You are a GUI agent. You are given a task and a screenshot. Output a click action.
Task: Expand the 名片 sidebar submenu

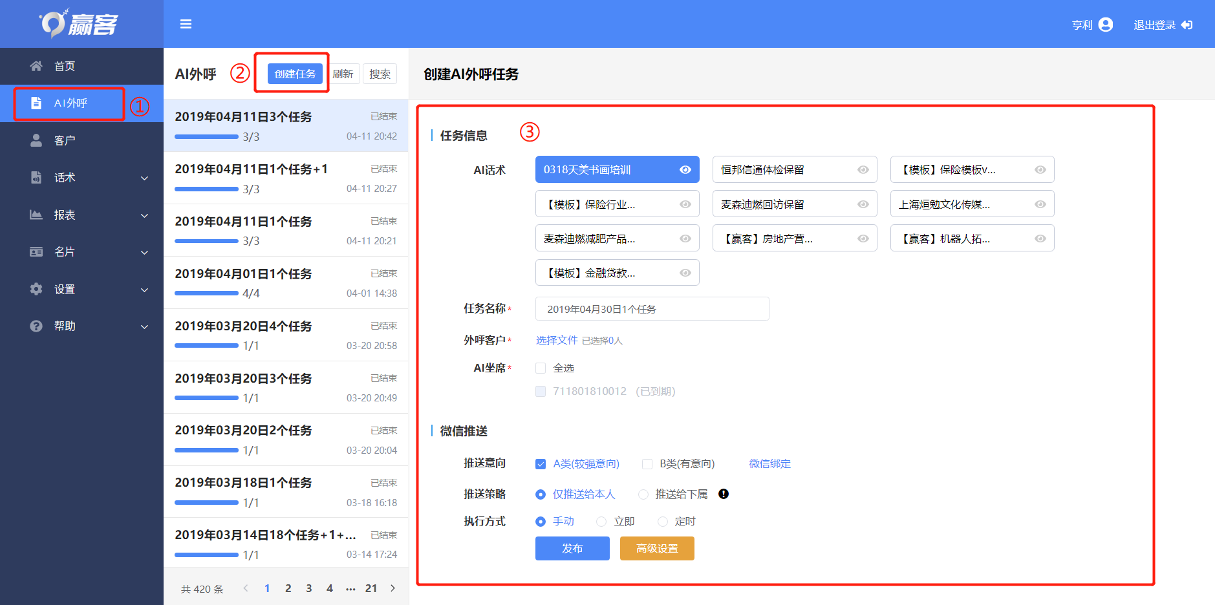click(145, 253)
